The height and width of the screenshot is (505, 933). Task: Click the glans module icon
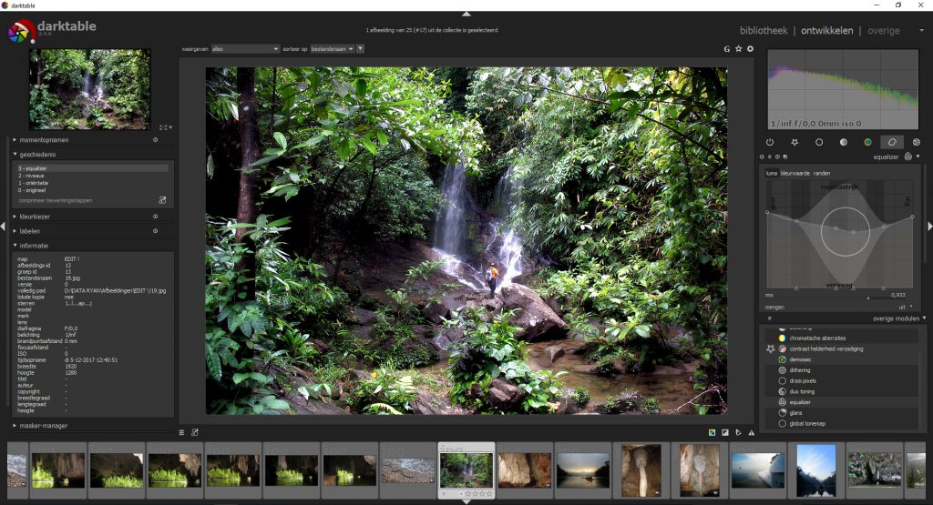tap(783, 413)
